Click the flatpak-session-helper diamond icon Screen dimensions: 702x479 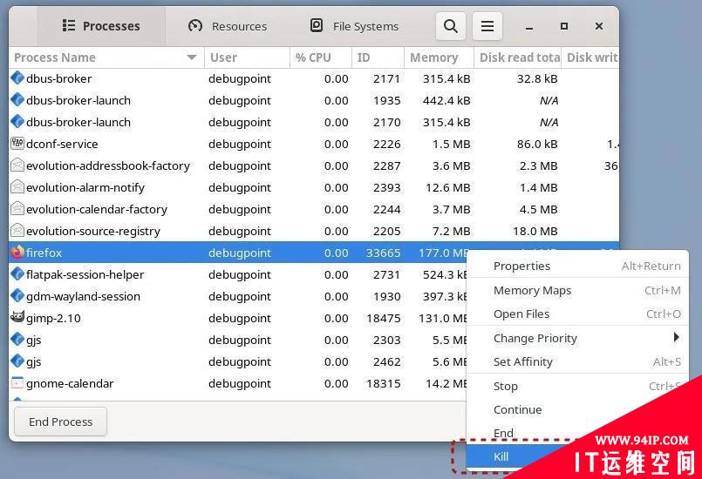coord(17,274)
